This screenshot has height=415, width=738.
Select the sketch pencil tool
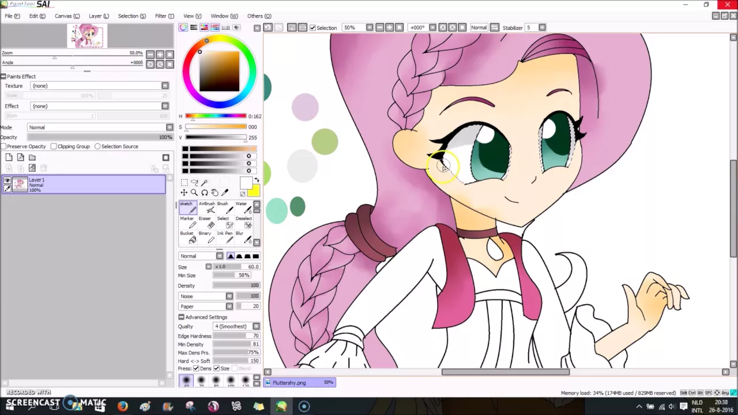coord(188,207)
